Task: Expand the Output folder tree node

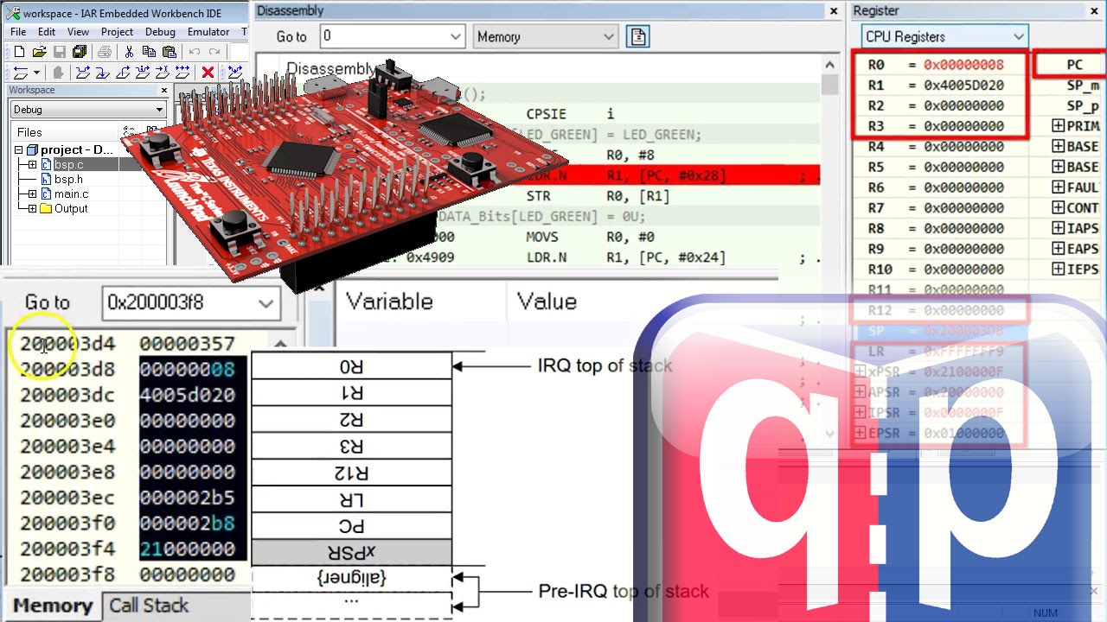Action: point(32,208)
